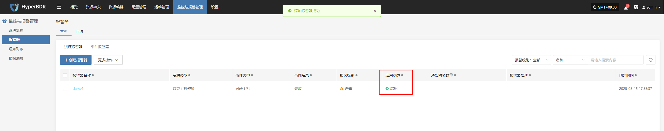Expand the 更多操作 dropdown
Screen dimensions: 664x131
[108, 60]
